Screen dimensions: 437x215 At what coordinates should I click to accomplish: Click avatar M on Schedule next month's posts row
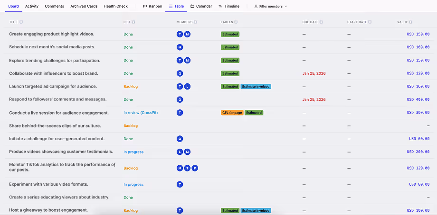pyautogui.click(x=180, y=47)
